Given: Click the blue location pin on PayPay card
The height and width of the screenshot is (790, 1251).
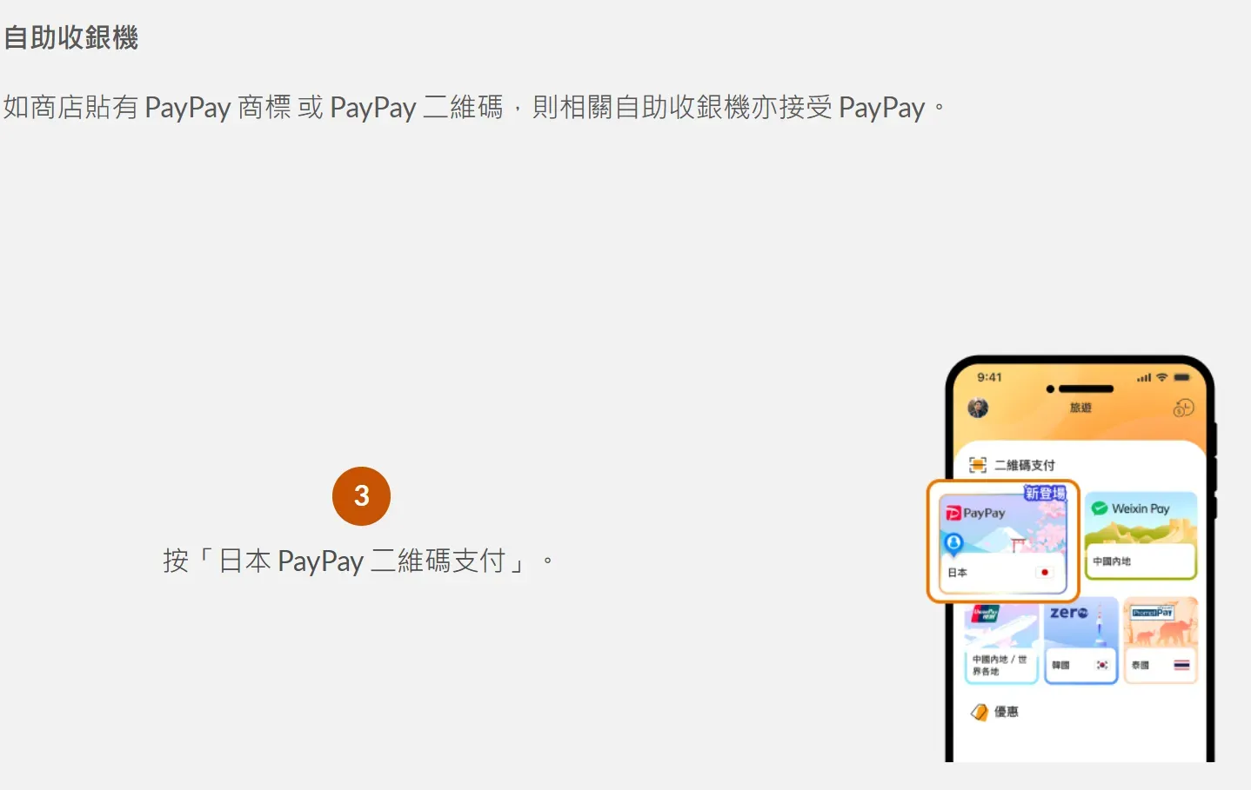Looking at the screenshot, I should click(953, 544).
